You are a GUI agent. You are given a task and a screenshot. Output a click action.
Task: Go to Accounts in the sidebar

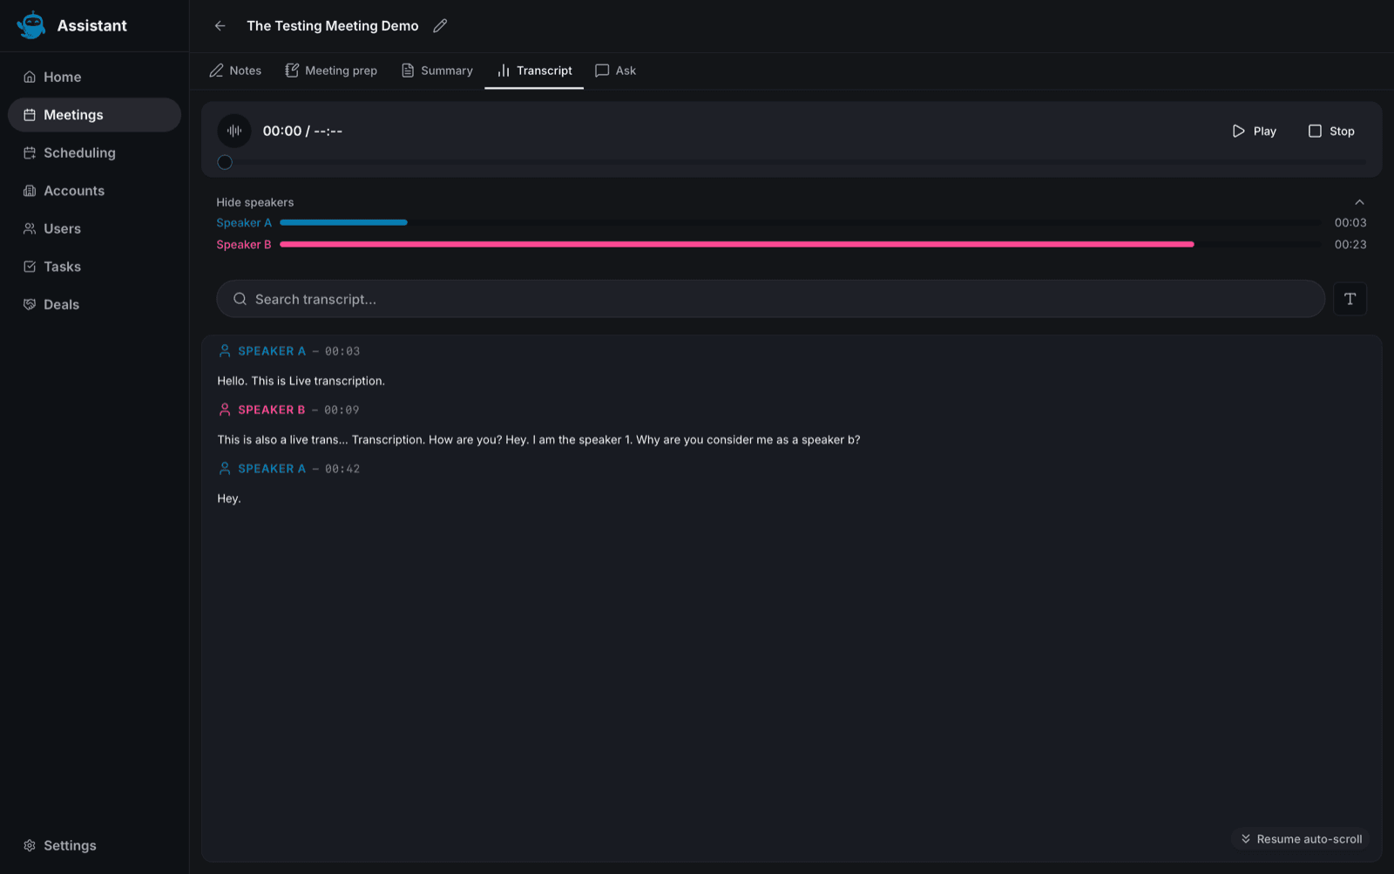point(94,191)
